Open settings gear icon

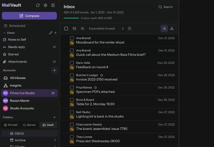point(45,5)
